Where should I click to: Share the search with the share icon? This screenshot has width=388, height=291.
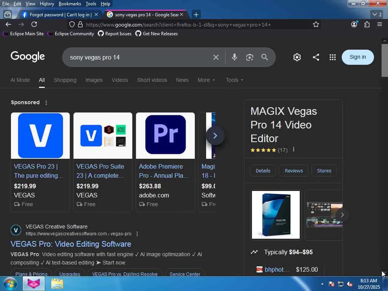pyautogui.click(x=316, y=57)
